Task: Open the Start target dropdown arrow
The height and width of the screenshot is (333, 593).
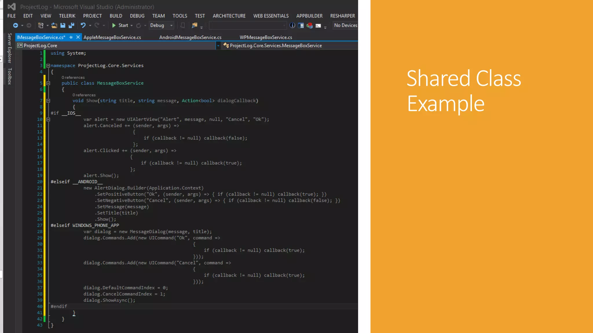Action: 132,25
